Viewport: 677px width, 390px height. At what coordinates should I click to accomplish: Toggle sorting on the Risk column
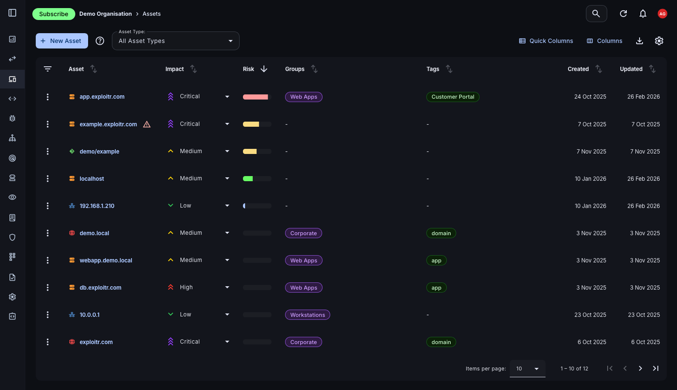[264, 69]
